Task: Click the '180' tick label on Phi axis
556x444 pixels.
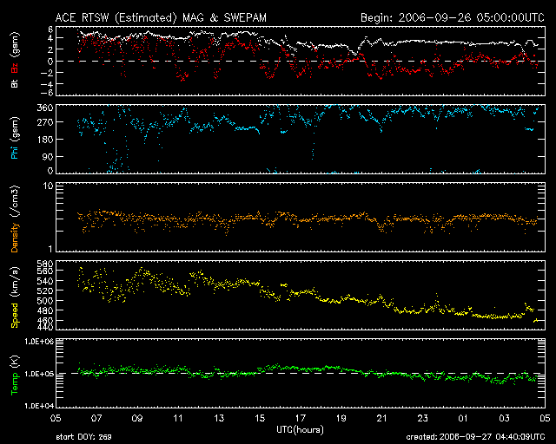Action: [45, 140]
